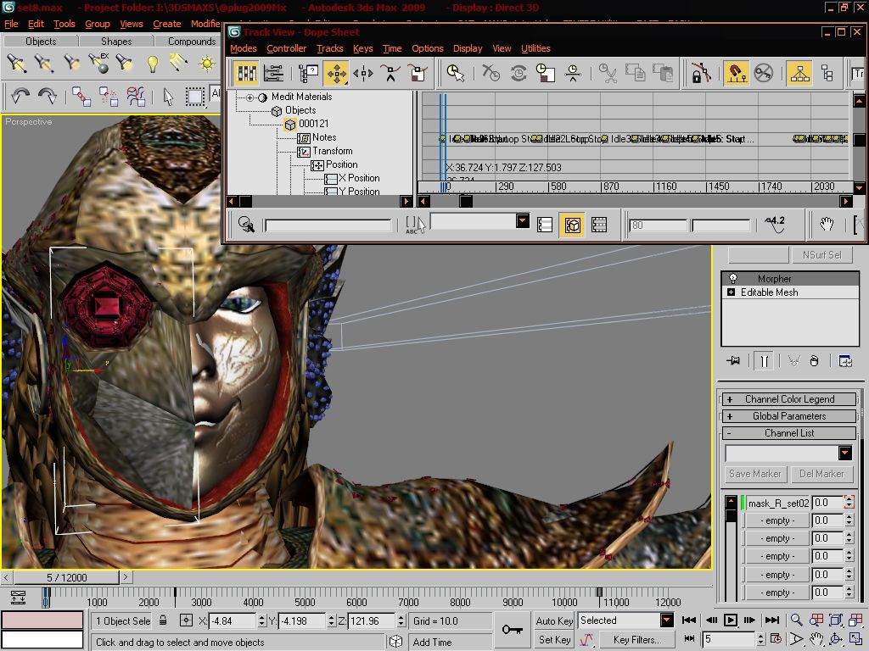This screenshot has height=651, width=869.
Task: Enable Set Key mode
Action: click(553, 639)
